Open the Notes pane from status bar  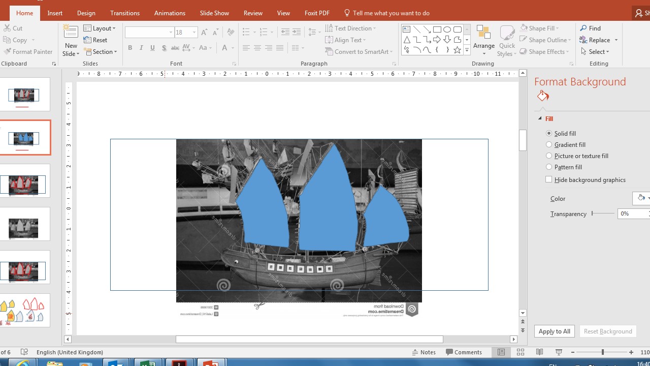click(x=424, y=352)
